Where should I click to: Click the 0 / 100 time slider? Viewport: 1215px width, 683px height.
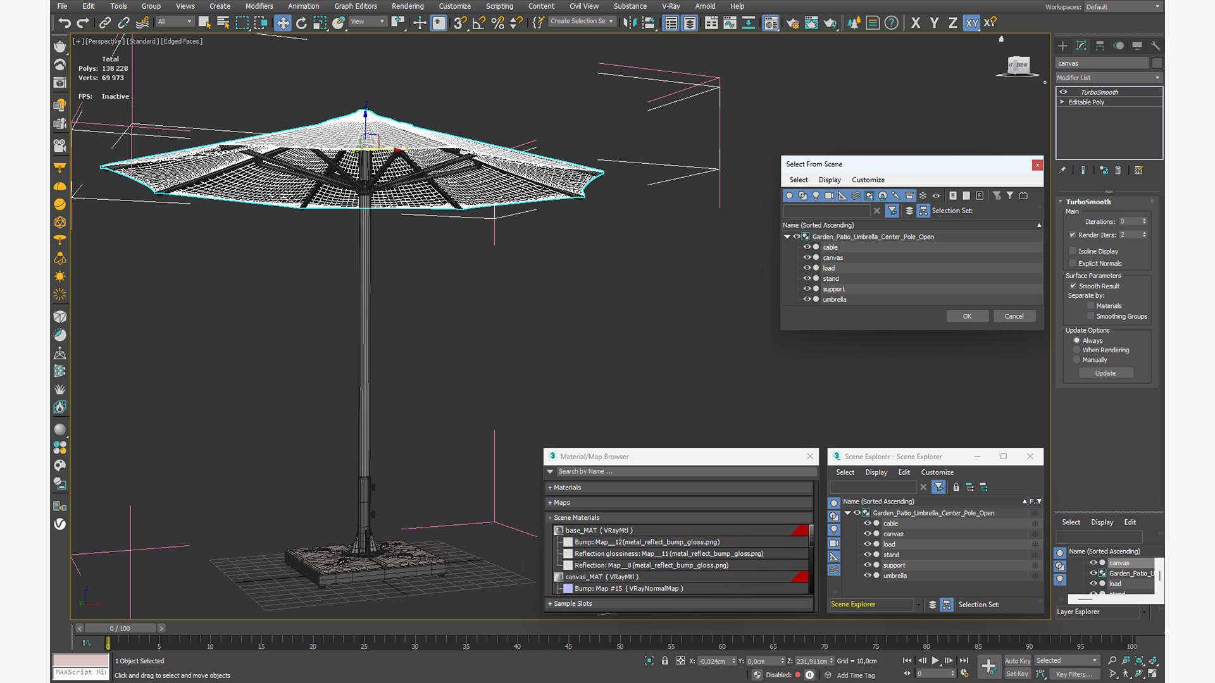pyautogui.click(x=120, y=629)
